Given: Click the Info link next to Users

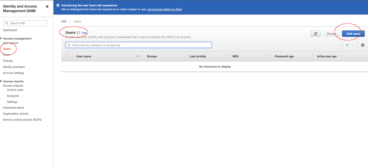Looking at the screenshot, I should [x=85, y=33].
